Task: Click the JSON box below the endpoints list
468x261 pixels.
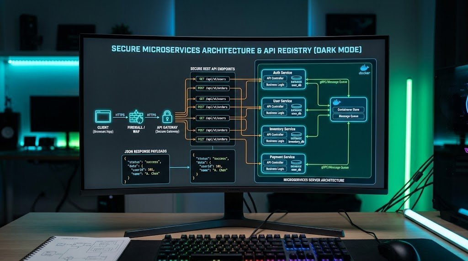Action: 213,166
